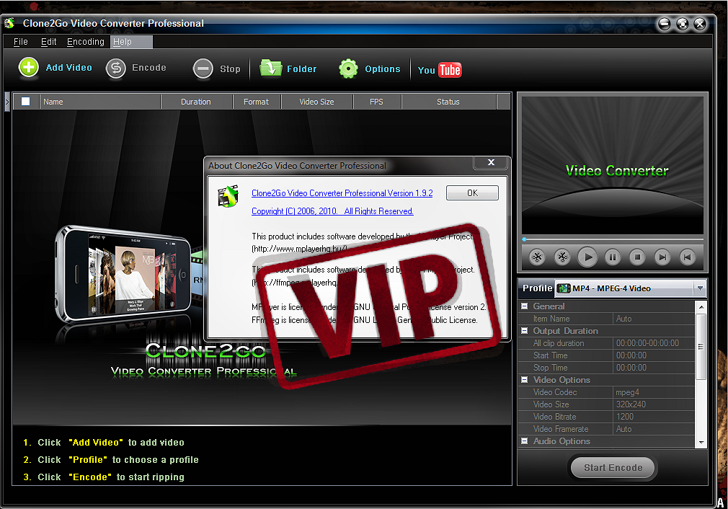Image resolution: width=728 pixels, height=509 pixels.
Task: Open the Clone2Go Version 1.9.2 link
Action: coord(342,193)
